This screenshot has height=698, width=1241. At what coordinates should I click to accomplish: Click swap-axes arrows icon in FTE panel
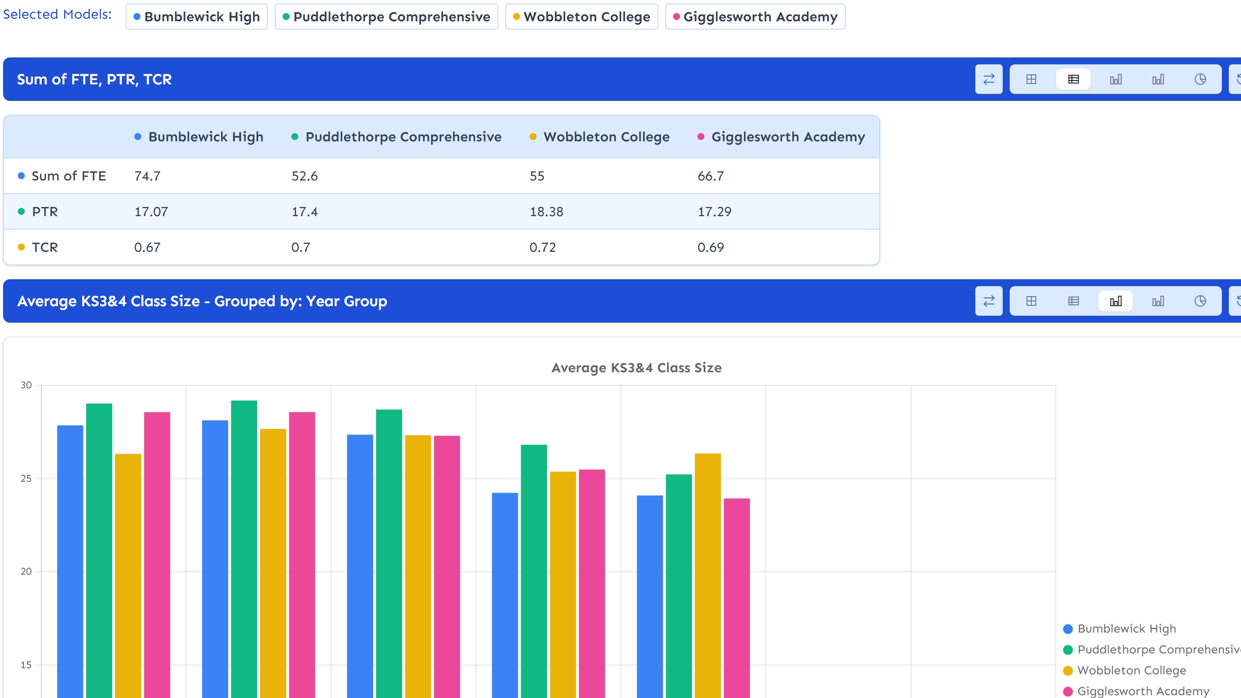(988, 79)
